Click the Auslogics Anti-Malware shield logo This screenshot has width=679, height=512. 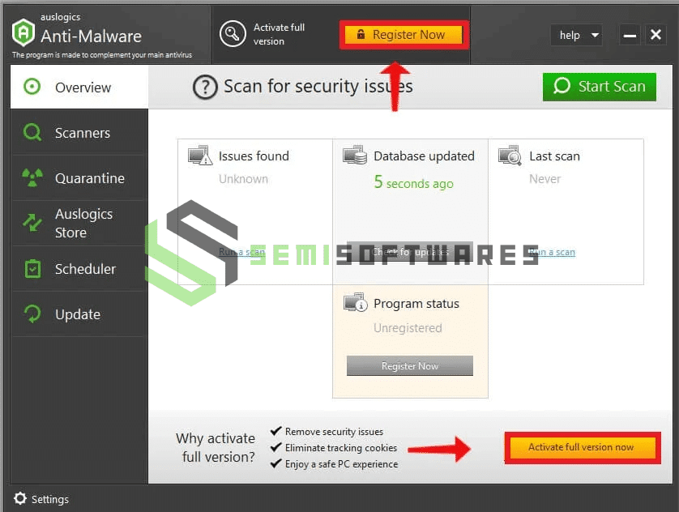pos(23,32)
